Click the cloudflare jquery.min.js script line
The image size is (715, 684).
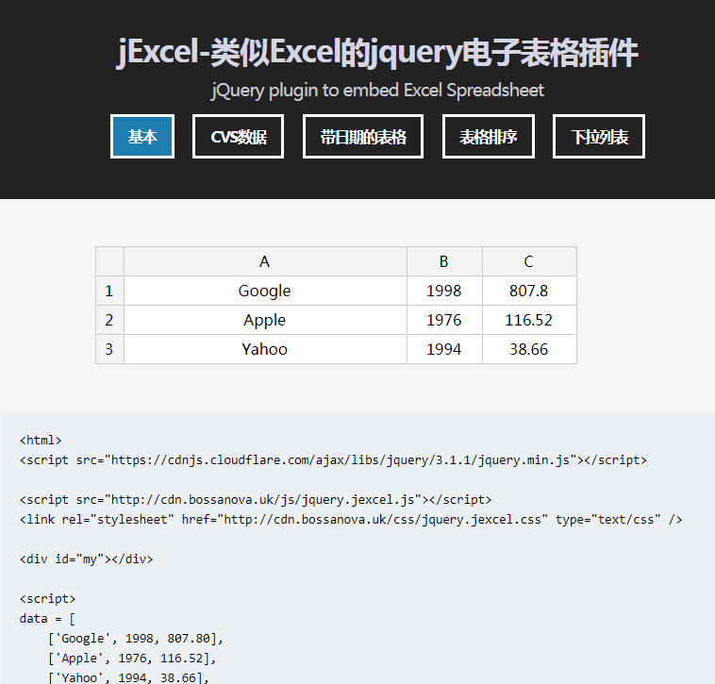coord(333,460)
